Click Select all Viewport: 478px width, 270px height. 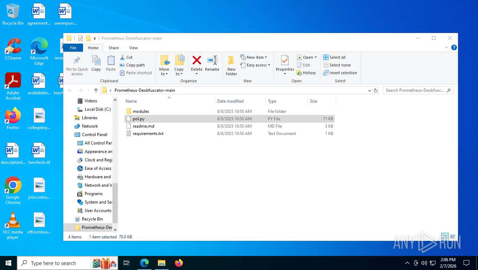coord(334,57)
